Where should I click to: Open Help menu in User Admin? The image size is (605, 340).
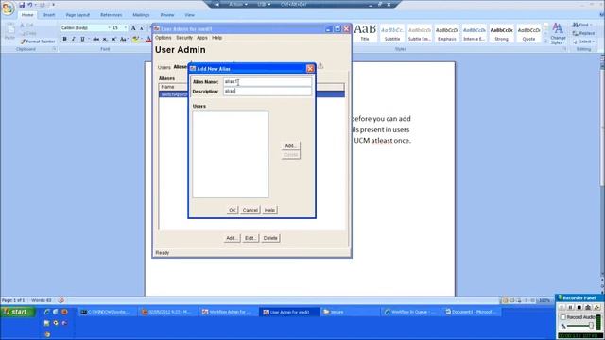(x=216, y=38)
